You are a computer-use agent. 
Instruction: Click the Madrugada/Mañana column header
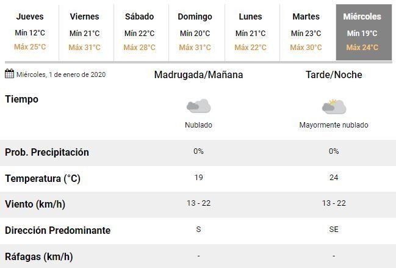(x=198, y=75)
